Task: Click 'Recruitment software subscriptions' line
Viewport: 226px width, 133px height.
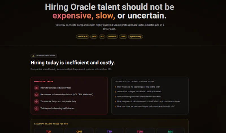Action: [x=67, y=95]
